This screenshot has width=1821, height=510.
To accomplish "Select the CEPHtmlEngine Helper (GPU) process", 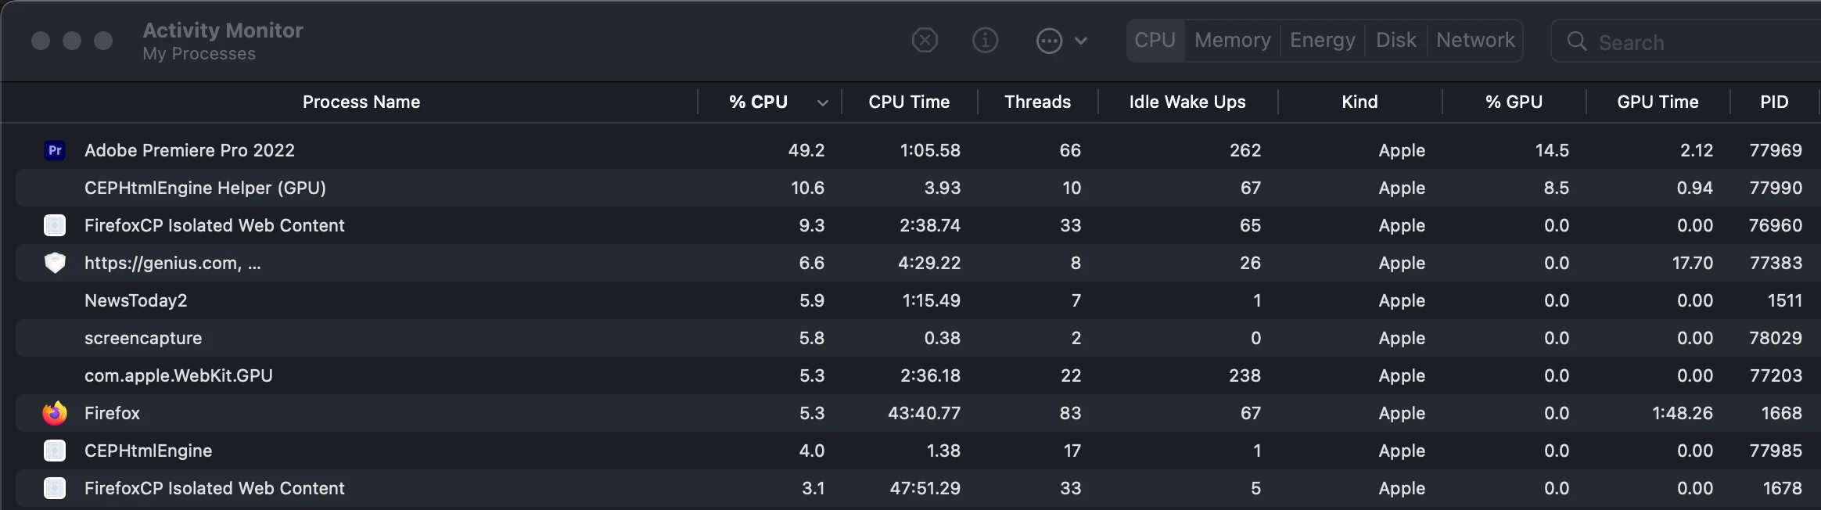I will click(x=205, y=188).
